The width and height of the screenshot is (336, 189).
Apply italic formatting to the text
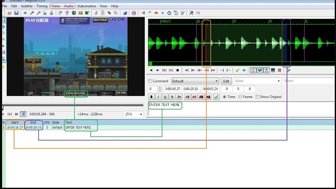tap(158, 97)
